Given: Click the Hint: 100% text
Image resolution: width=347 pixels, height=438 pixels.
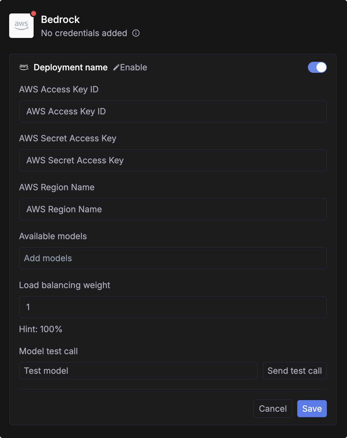Looking at the screenshot, I should pos(40,329).
